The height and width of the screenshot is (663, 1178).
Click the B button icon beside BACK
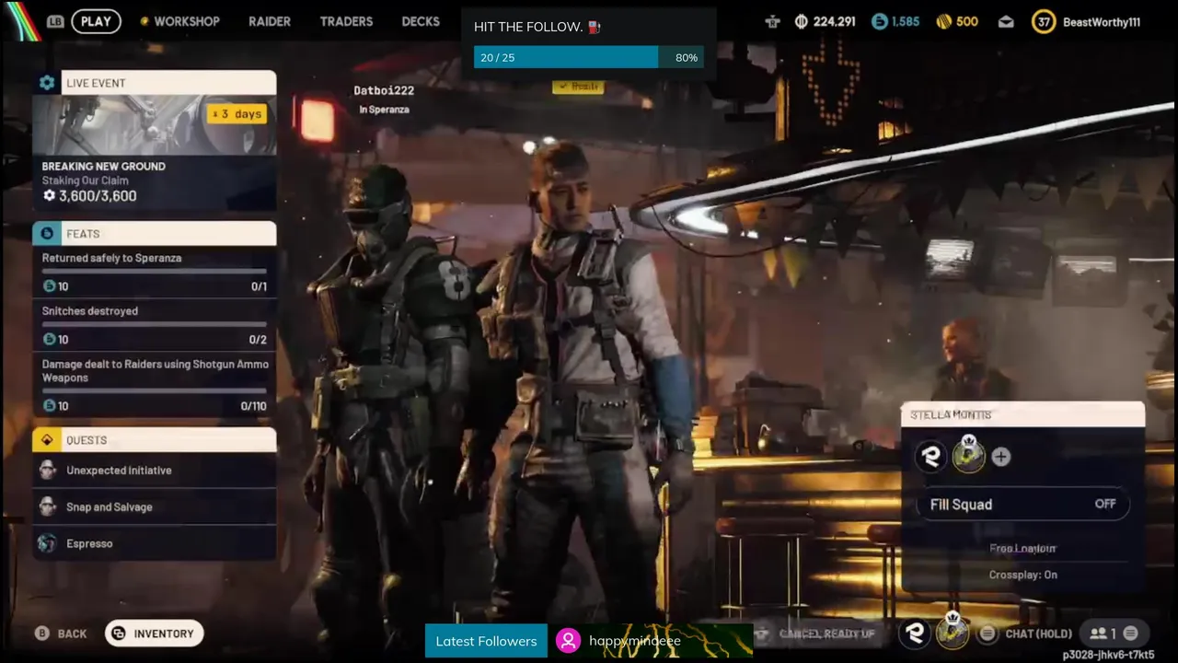pos(41,634)
